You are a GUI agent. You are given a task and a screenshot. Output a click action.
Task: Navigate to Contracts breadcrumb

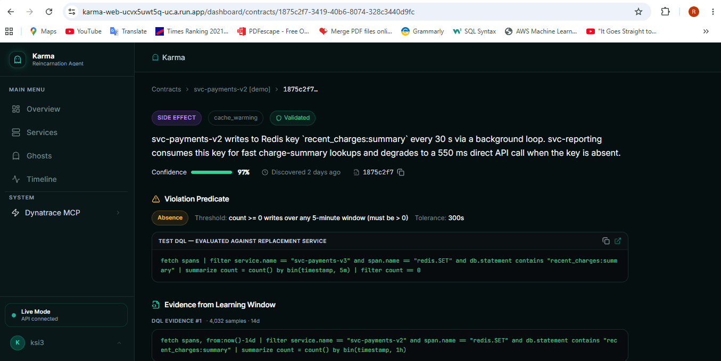click(x=166, y=89)
